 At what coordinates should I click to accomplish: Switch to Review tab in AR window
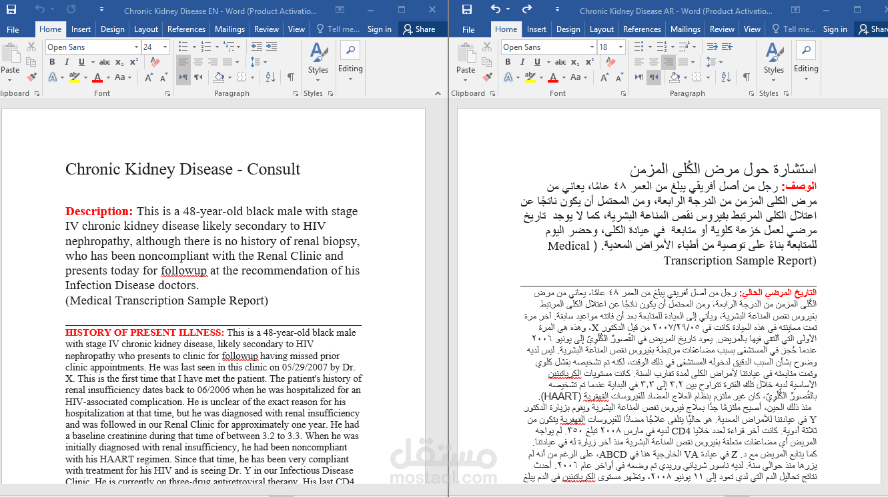[x=722, y=29]
